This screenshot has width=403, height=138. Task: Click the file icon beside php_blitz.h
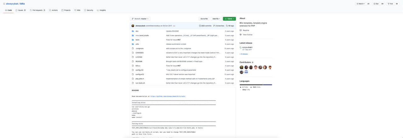pyautogui.click(x=133, y=79)
